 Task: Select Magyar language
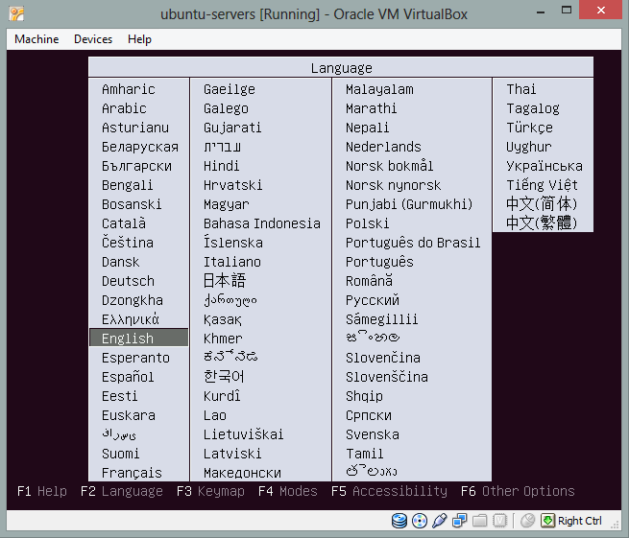[227, 204]
